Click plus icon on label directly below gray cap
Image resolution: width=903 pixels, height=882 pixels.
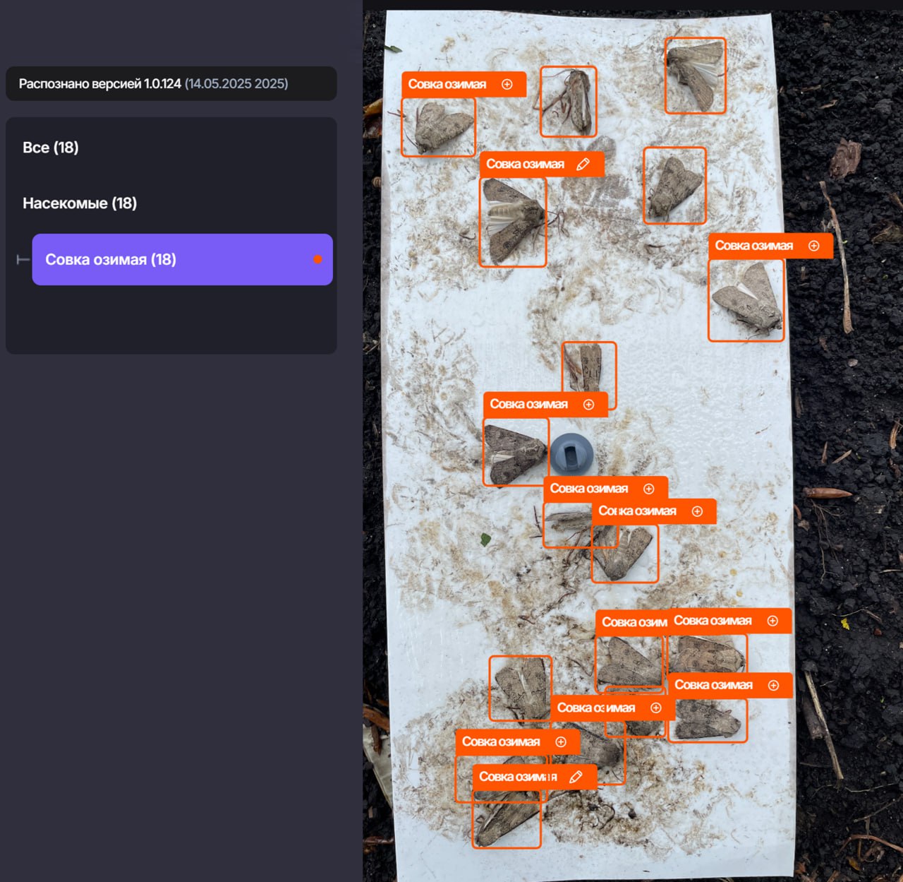coord(648,489)
